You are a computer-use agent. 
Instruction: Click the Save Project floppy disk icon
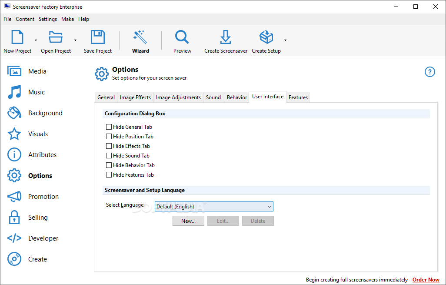coord(97,37)
